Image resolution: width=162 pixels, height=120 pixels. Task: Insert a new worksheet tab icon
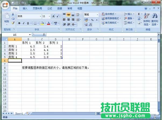[28, 113]
